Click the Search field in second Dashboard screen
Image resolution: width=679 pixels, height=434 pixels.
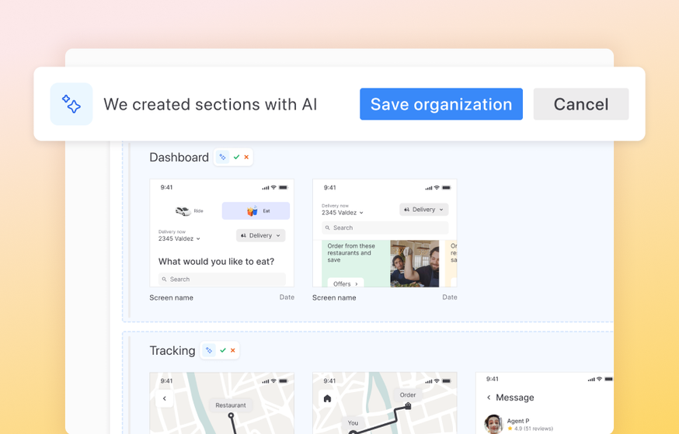pos(385,227)
